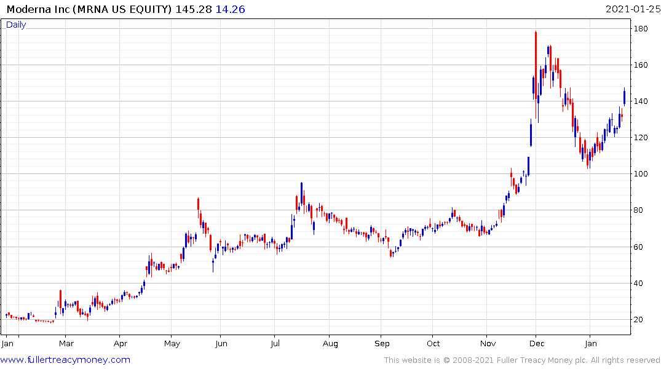Image resolution: width=661 pixels, height=369 pixels.
Task: Click the 40 price axis label
Action: click(638, 283)
